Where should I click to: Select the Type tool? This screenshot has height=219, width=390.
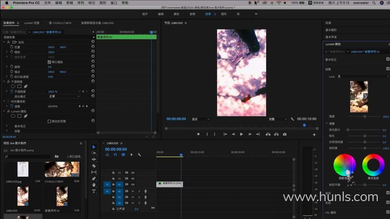pos(94,191)
